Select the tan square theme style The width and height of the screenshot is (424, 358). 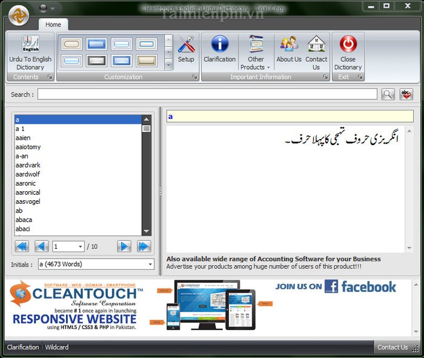pos(147,61)
